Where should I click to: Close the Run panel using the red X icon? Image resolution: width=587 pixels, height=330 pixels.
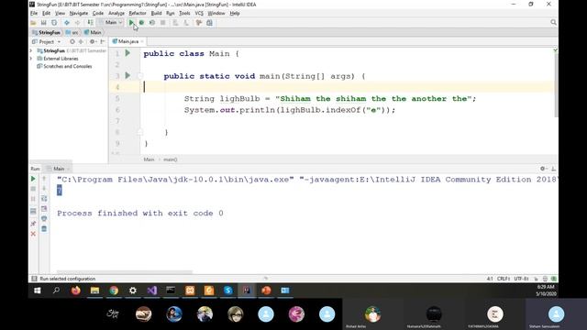click(33, 234)
